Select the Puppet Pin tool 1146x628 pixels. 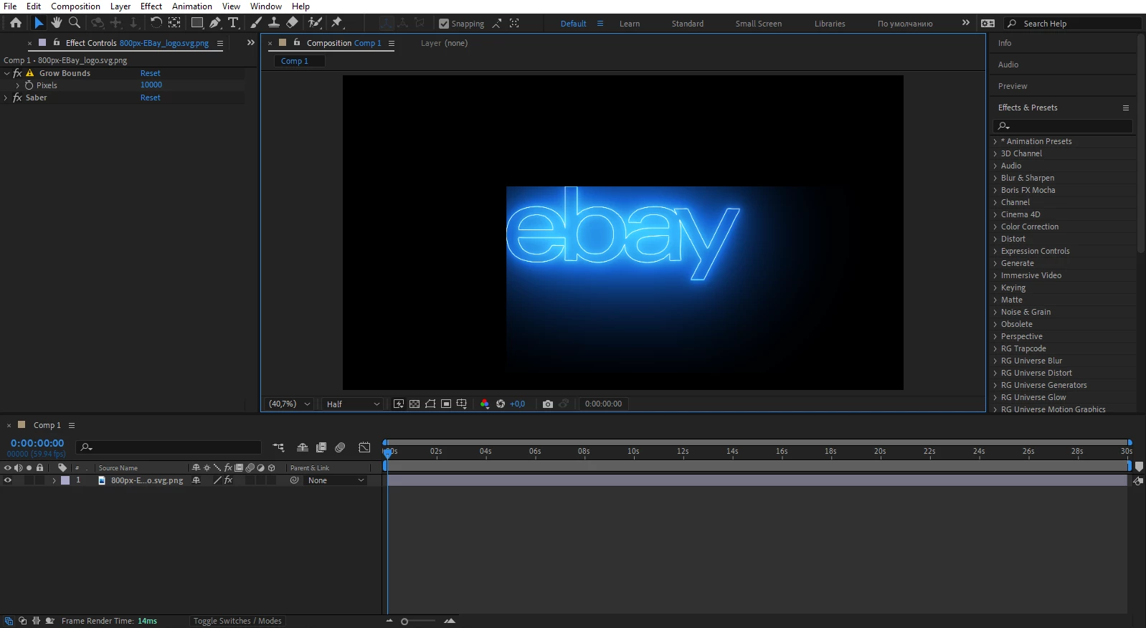point(337,23)
